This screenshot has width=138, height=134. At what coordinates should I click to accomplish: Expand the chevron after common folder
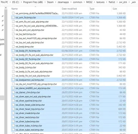84,2
